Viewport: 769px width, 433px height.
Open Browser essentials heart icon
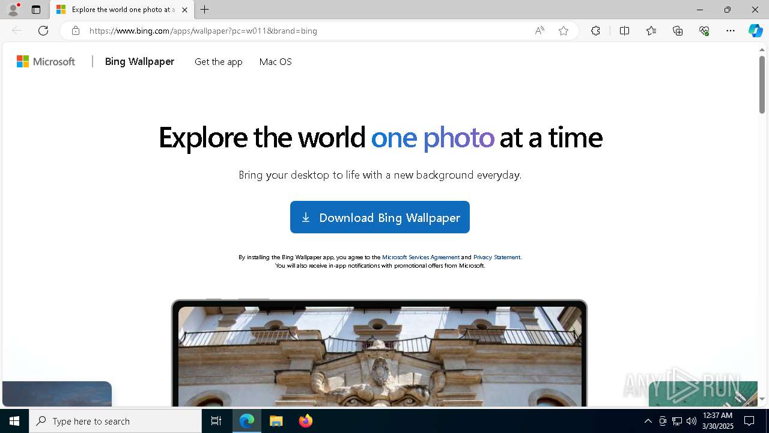pos(704,31)
